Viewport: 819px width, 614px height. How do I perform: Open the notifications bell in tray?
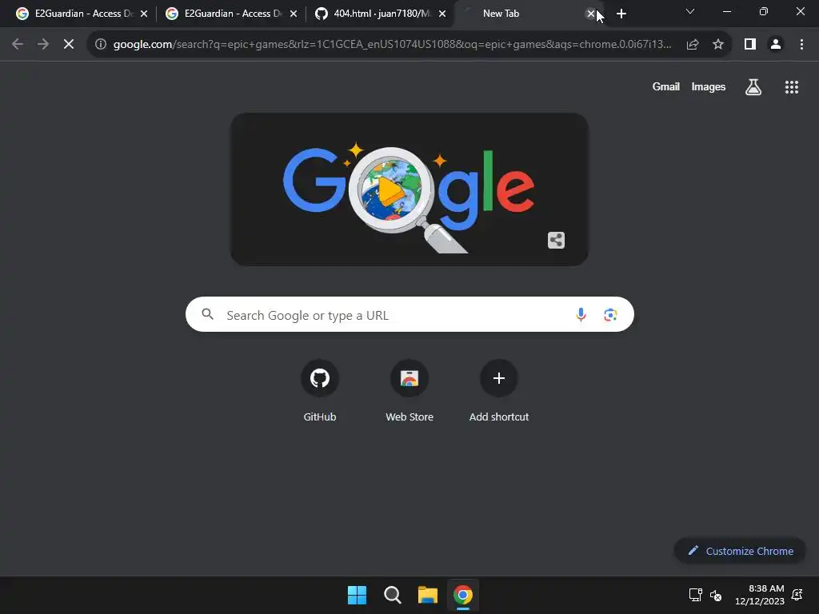point(797,595)
